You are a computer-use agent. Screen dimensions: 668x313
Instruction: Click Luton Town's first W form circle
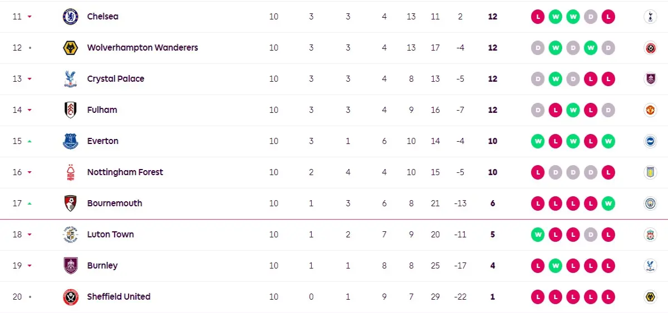point(538,235)
